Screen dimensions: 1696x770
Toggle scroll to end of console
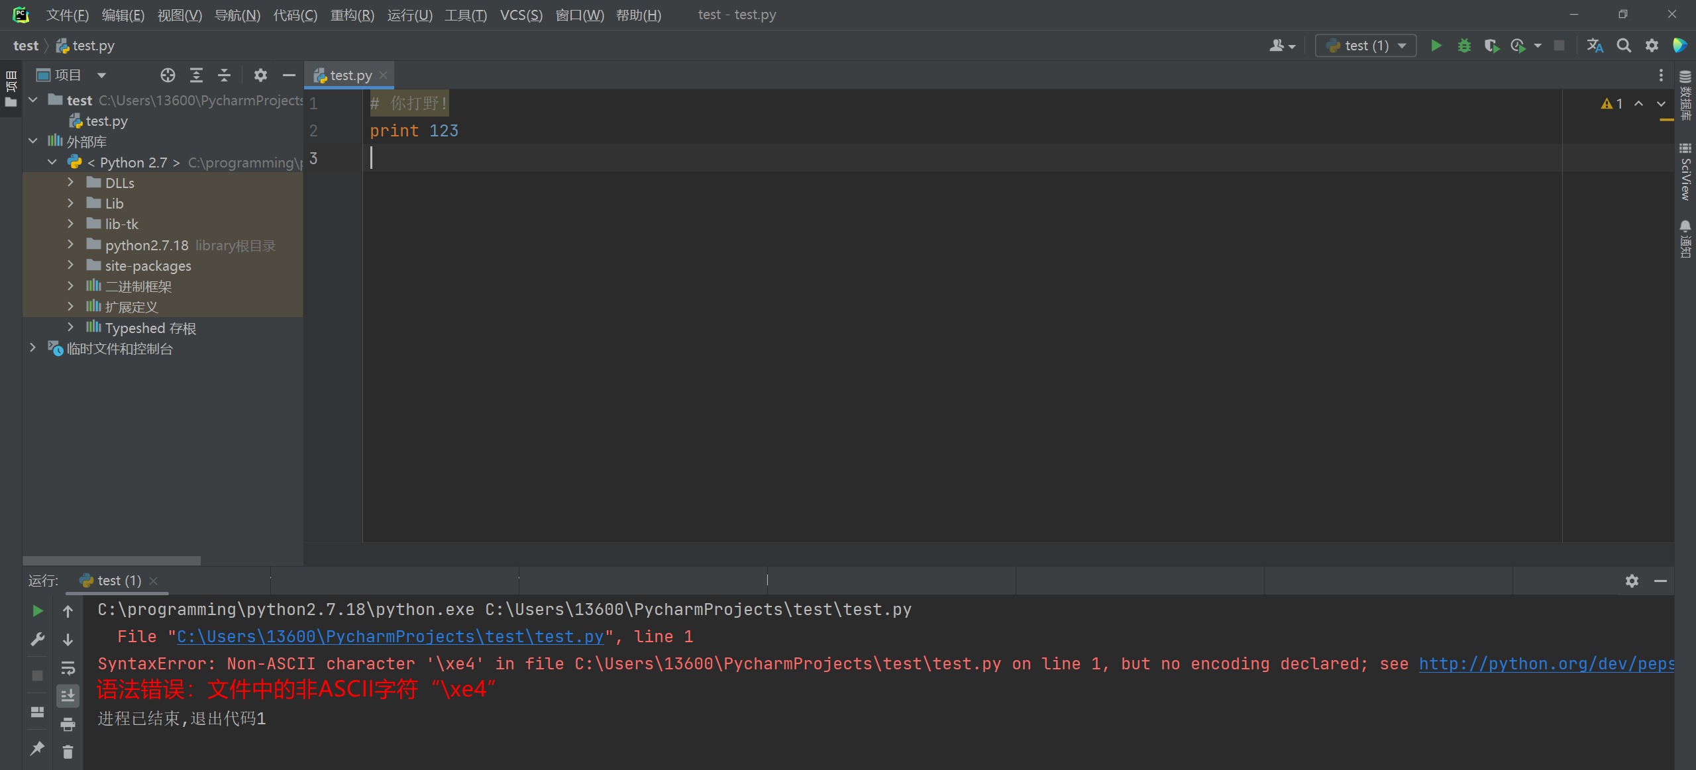68,696
